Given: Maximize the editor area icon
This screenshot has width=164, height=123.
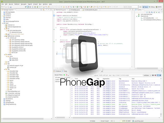Looking at the screenshot, I should click(x=133, y=10).
